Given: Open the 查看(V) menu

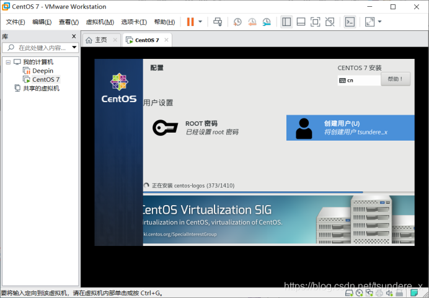Looking at the screenshot, I should coord(69,22).
